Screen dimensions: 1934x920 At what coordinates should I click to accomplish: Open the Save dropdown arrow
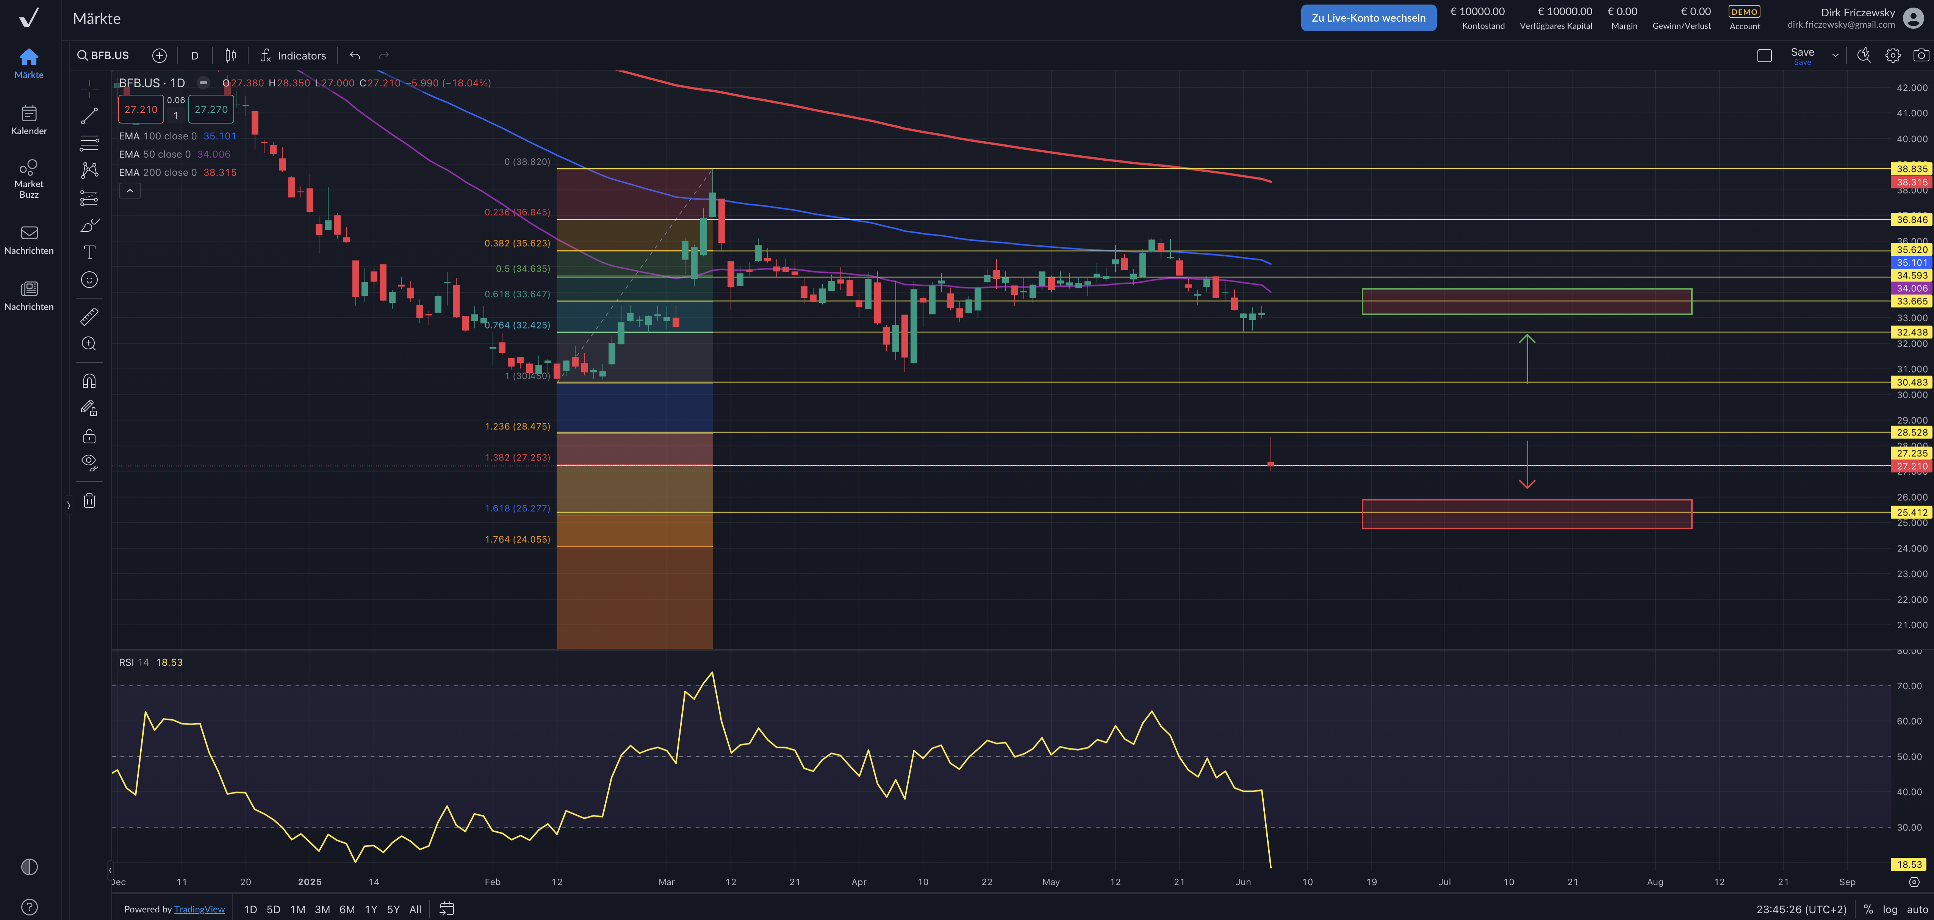pos(1835,56)
